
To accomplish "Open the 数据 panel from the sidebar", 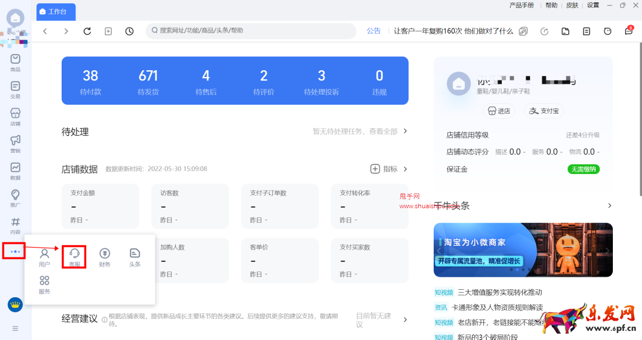I will [15, 169].
